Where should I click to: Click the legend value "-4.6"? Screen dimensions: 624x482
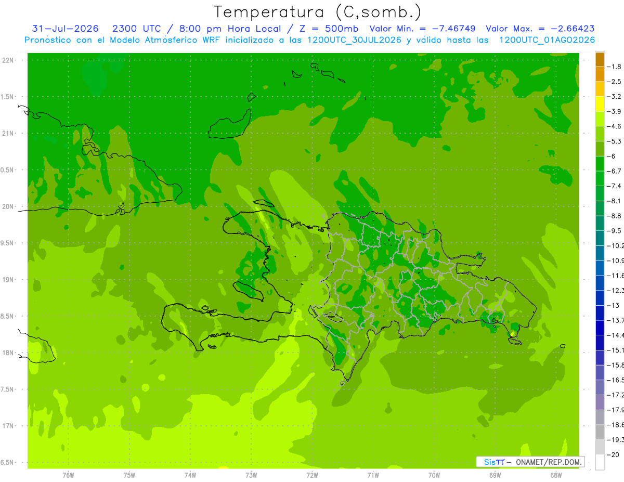click(614, 126)
